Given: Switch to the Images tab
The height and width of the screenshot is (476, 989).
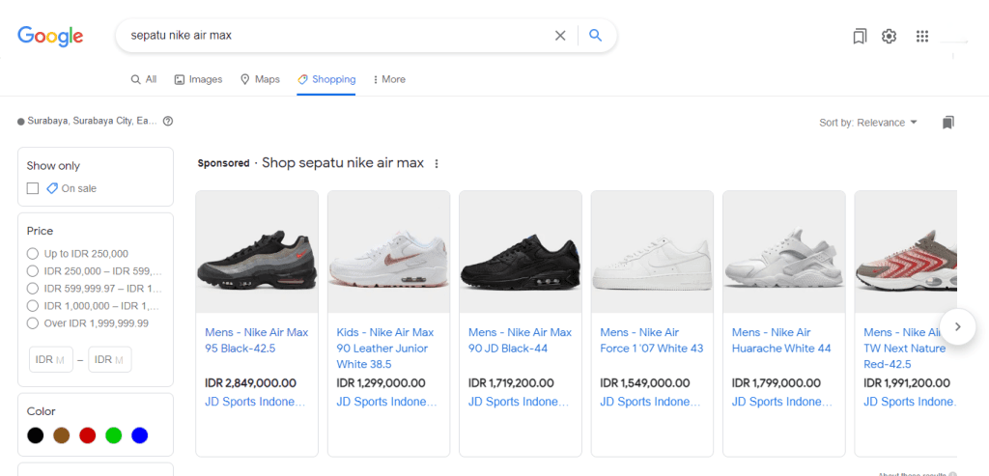Looking at the screenshot, I should tap(198, 79).
